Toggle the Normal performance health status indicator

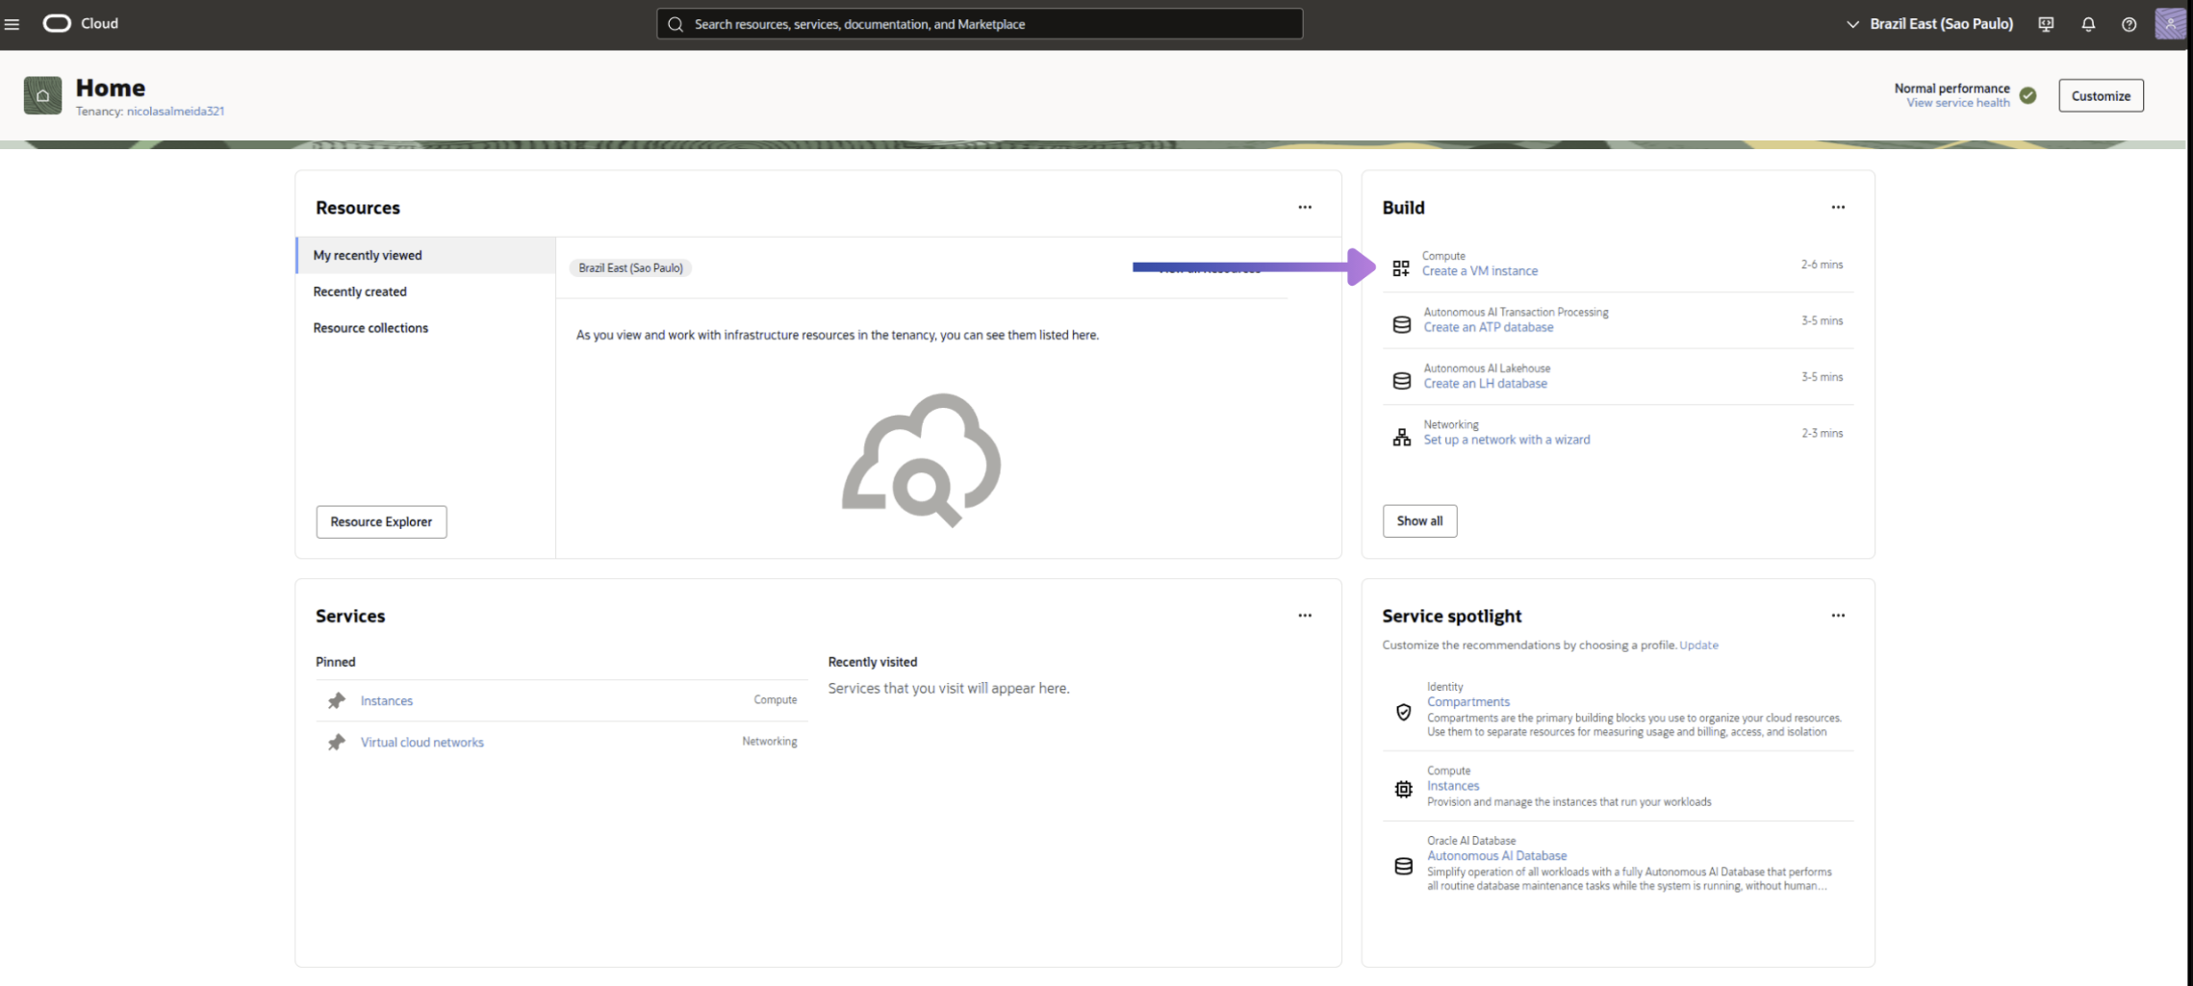2028,94
